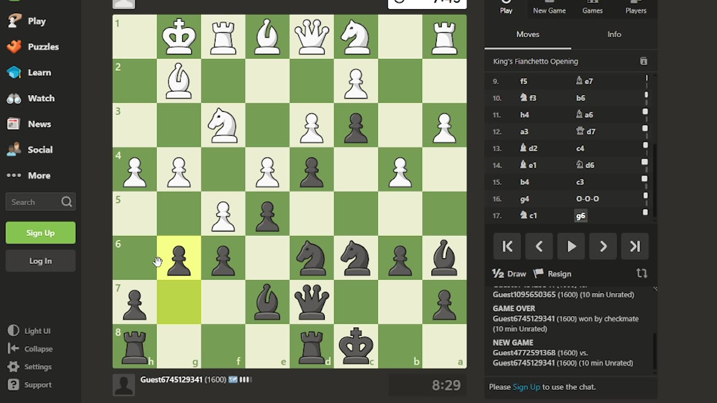717x403 pixels.
Task: Go to the Learn section
Action: (29, 72)
